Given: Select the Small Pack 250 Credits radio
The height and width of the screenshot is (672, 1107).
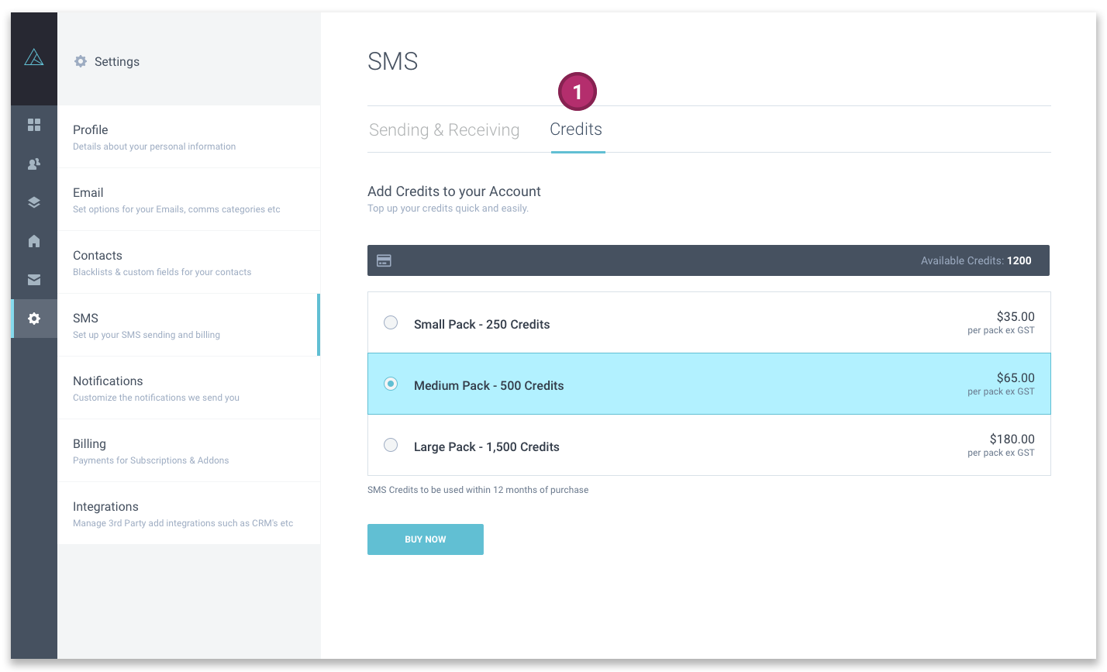Looking at the screenshot, I should [391, 322].
